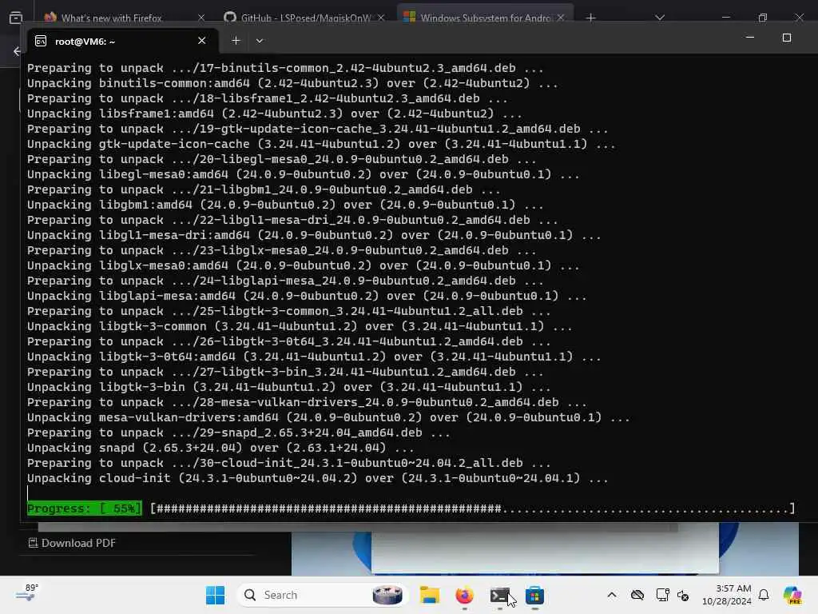The image size is (818, 614).
Task: Switch to the Windows Subsystem for Android tab
Action: pyautogui.click(x=485, y=18)
